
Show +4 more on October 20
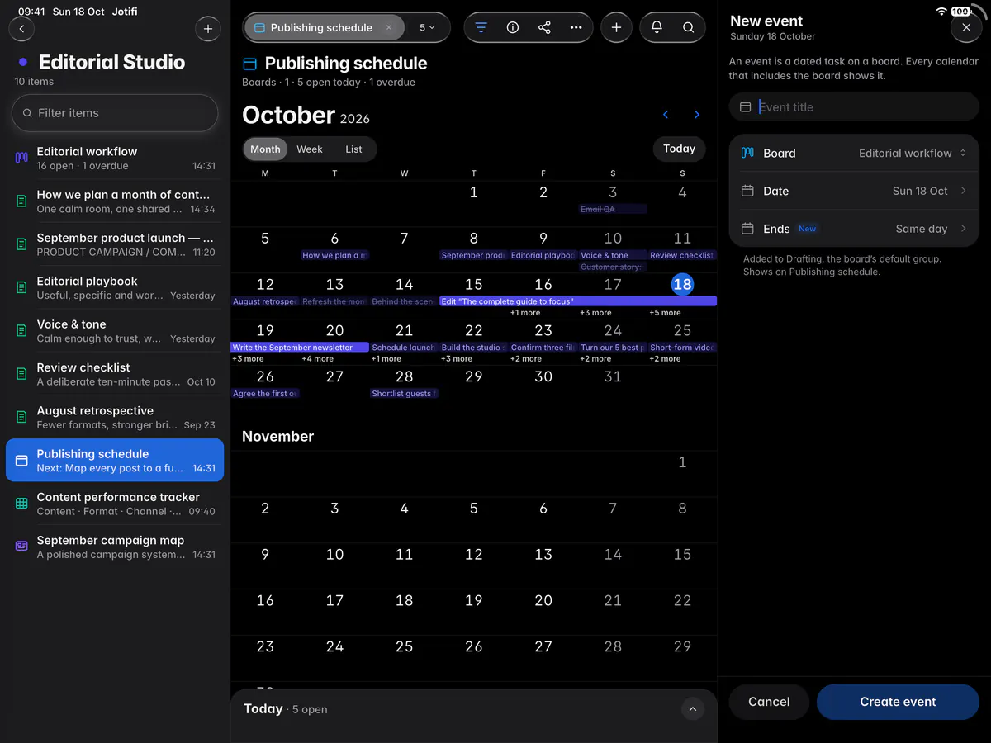tap(318, 359)
